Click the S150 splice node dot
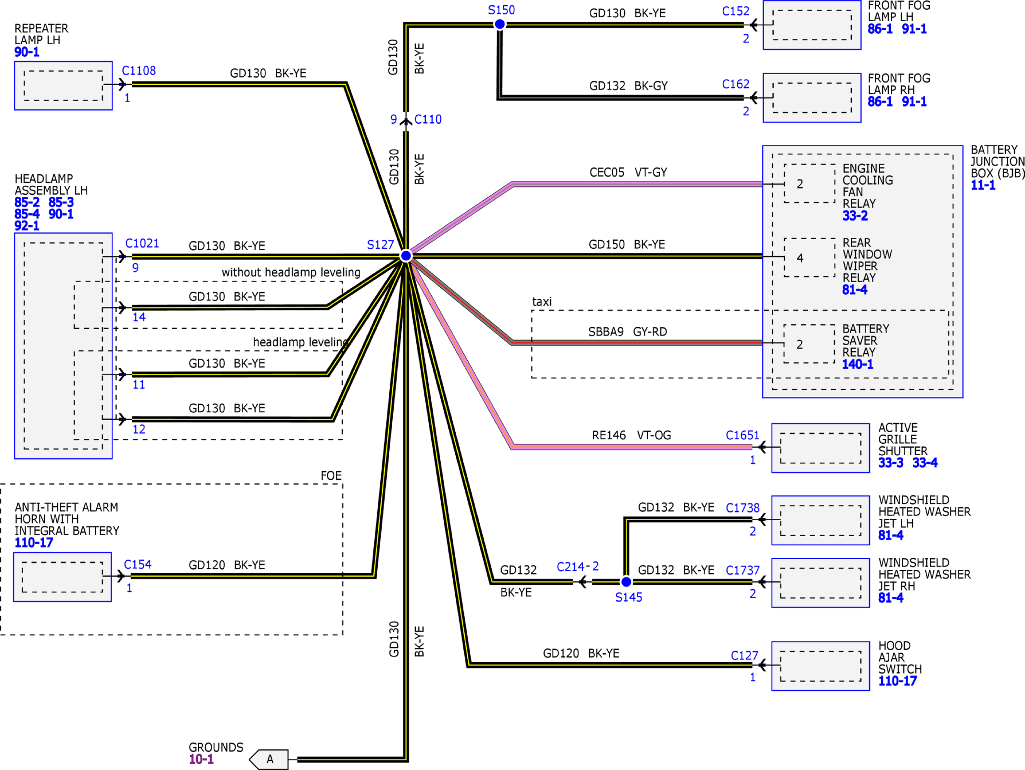1025x770 pixels. (500, 24)
